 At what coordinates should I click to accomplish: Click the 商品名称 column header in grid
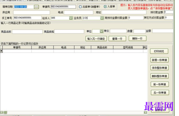[102, 47]
